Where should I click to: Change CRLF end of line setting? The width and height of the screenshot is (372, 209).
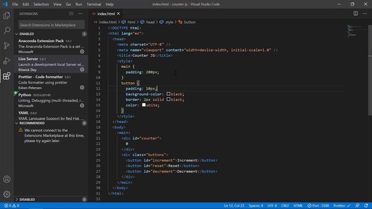(285, 206)
